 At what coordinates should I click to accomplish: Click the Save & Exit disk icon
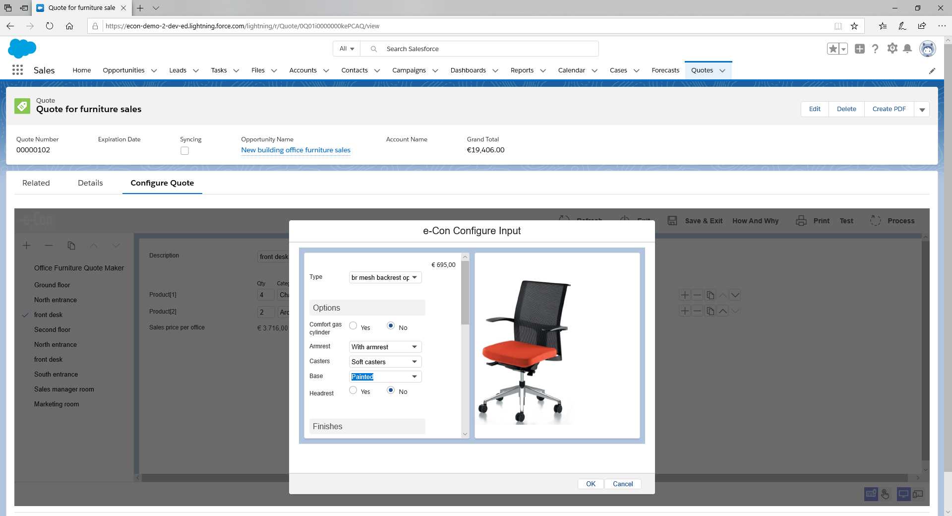click(x=672, y=221)
